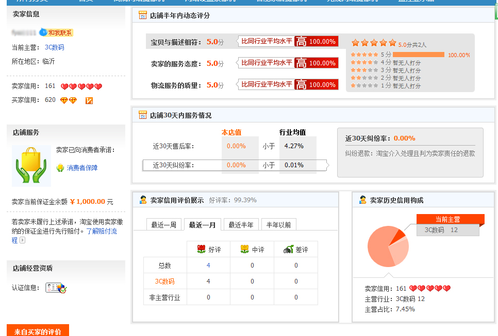Image resolution: width=498 pixels, height=336 pixels.
Task: Click the credit composition pie chart
Action: 388,246
